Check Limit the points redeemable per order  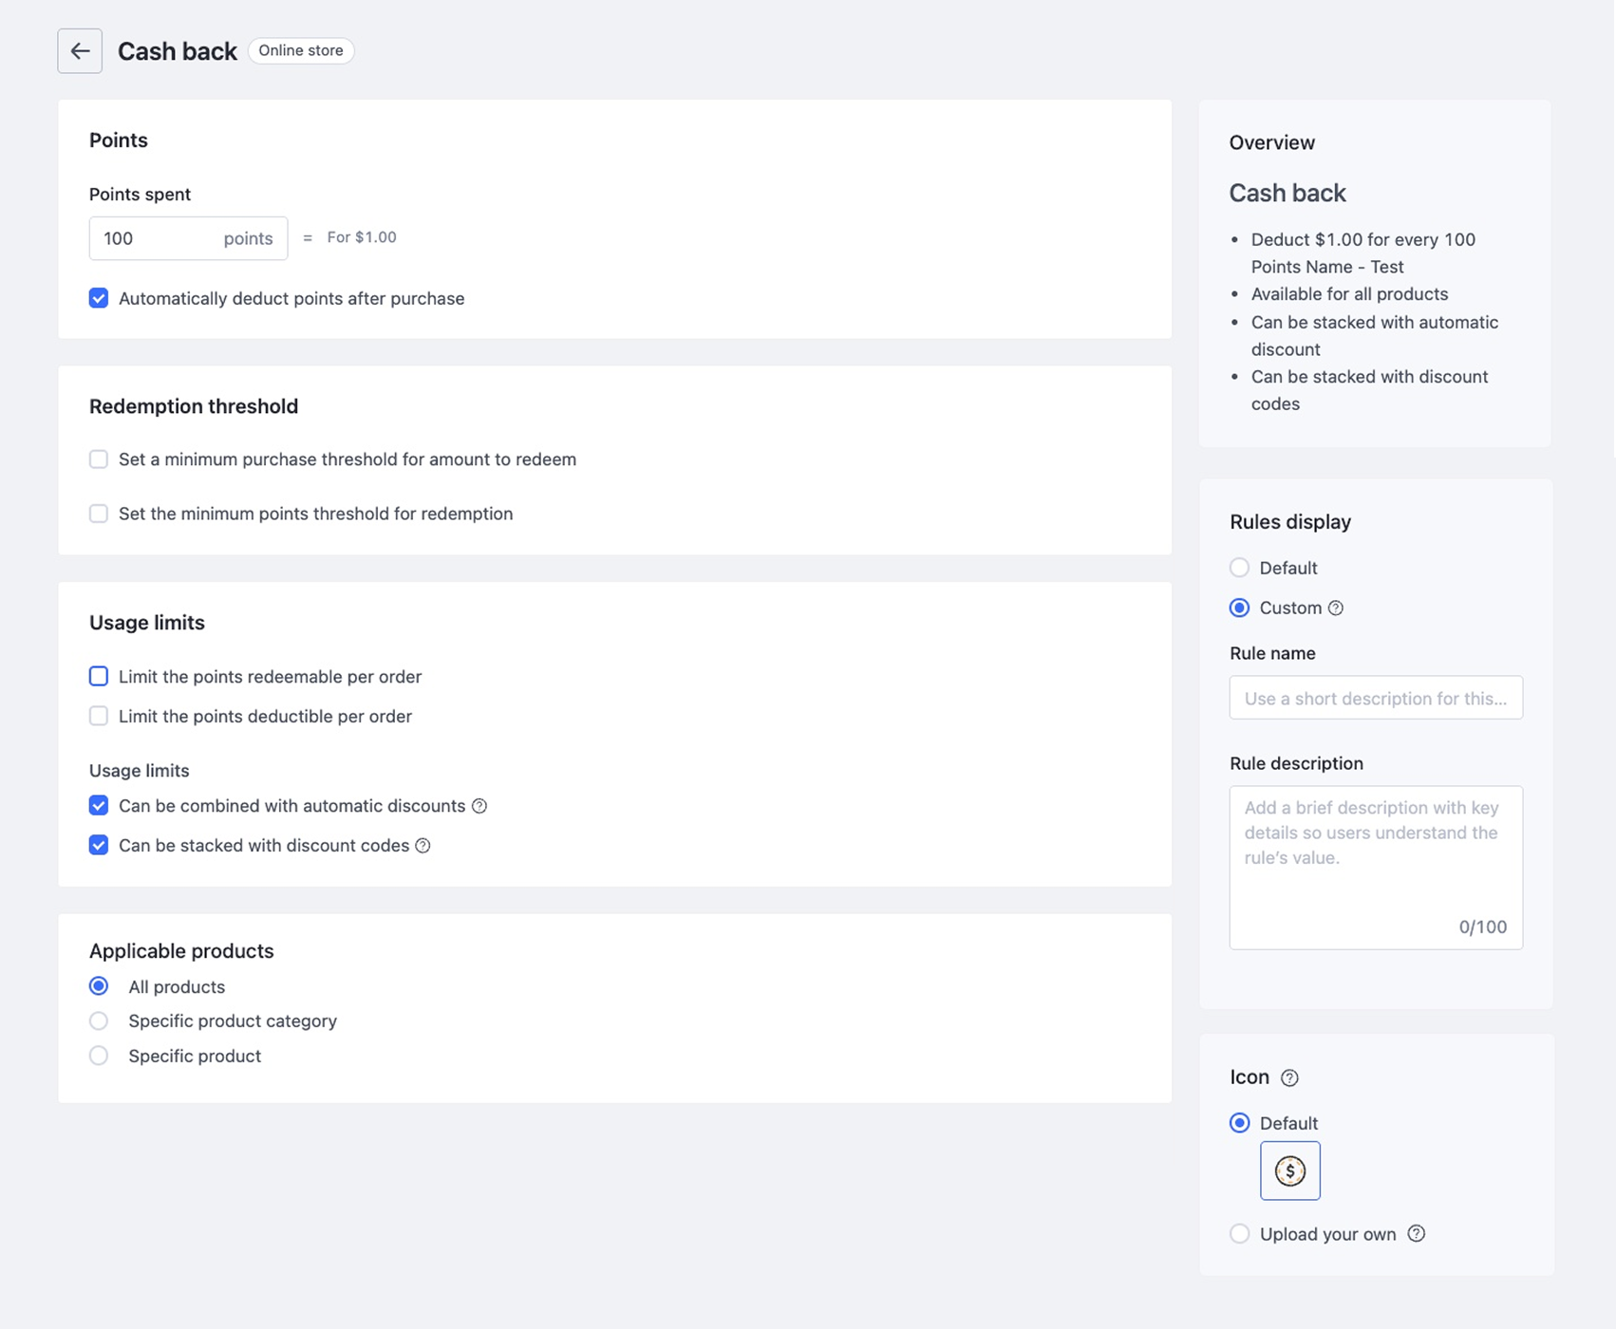99,677
